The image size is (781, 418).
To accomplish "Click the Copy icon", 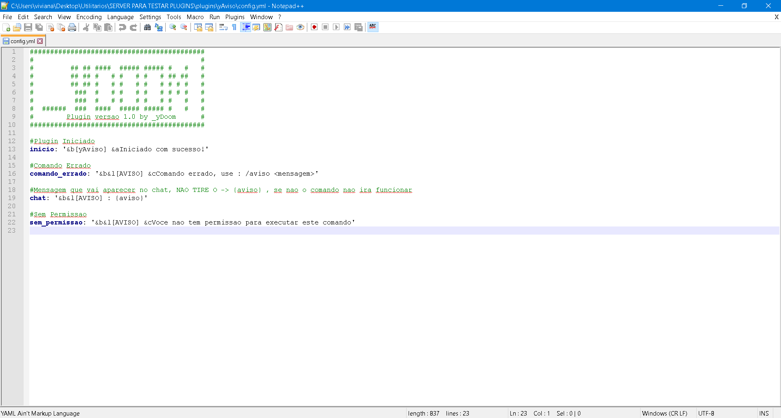I will [x=97, y=27].
